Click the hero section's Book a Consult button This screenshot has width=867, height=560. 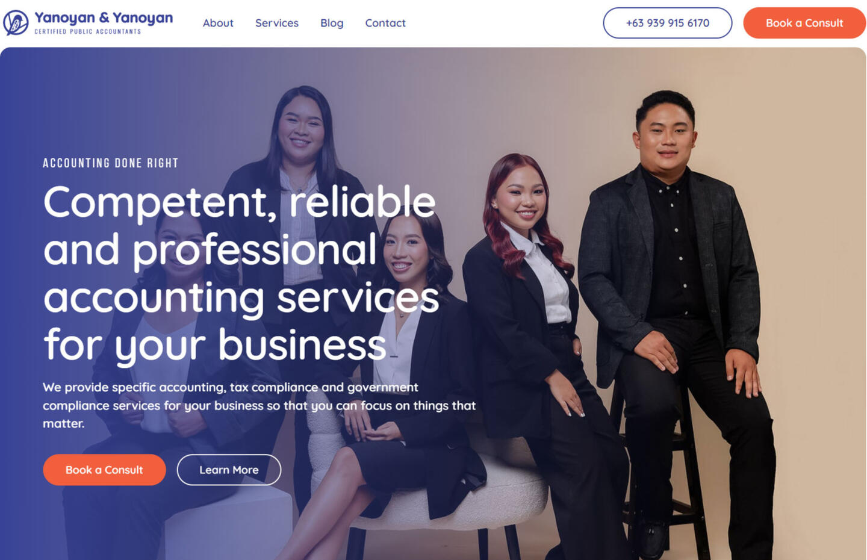click(104, 470)
